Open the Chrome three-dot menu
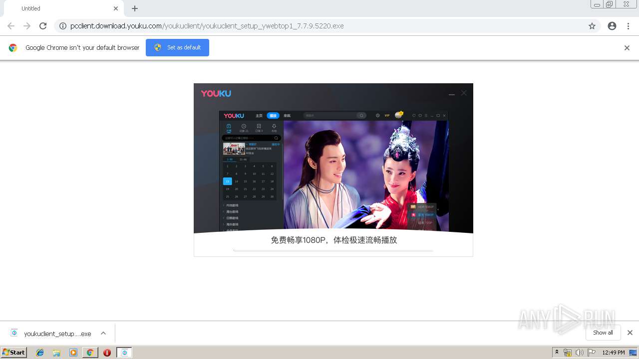Image resolution: width=639 pixels, height=359 pixels. point(628,26)
